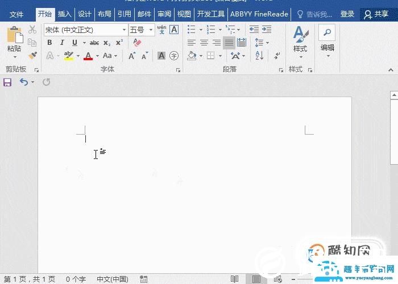Screen dimensions: 398x284
Task: Click the Tell me (告诉我) box
Action: (315, 14)
